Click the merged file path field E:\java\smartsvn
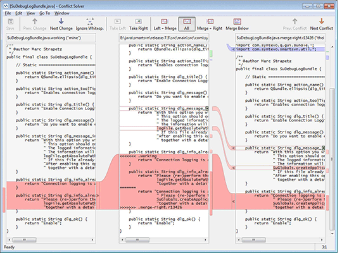The image size is (361, 253). coord(164,38)
